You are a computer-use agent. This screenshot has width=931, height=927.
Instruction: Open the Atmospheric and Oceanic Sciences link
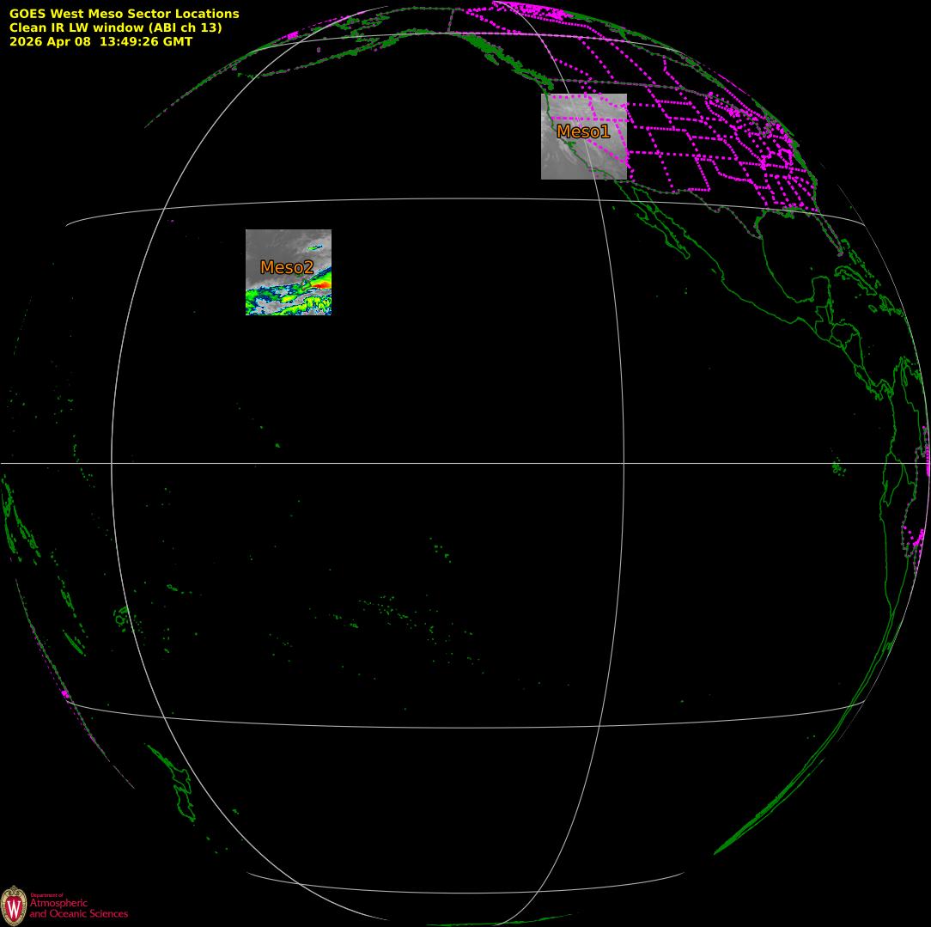pyautogui.click(x=79, y=907)
